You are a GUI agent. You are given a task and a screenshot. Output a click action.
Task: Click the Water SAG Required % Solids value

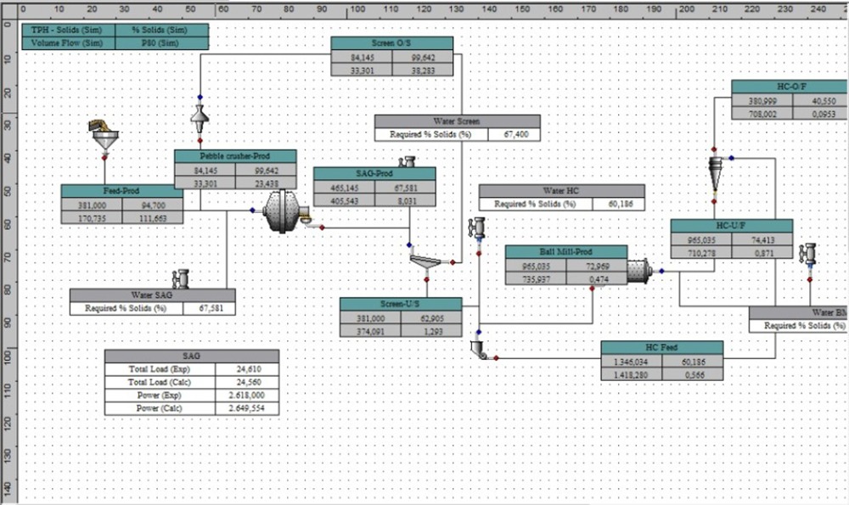click(210, 309)
